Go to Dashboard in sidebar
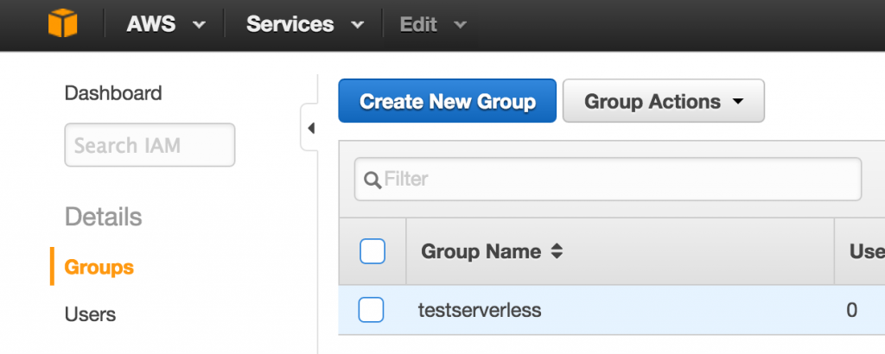 click(x=113, y=93)
